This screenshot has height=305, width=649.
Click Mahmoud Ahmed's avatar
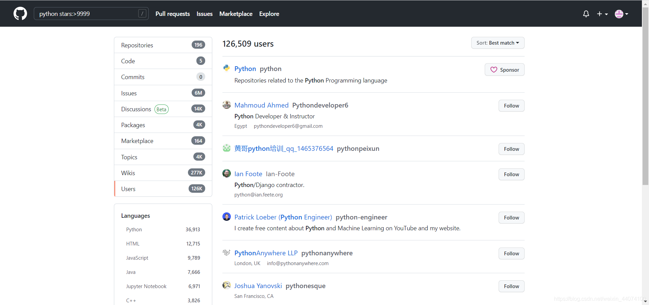226,104
